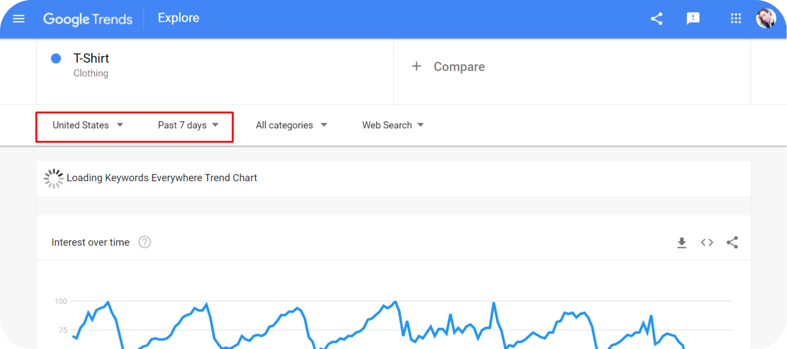Download the Interest over time data as CSV
Image resolution: width=787 pixels, height=349 pixels.
click(x=682, y=242)
